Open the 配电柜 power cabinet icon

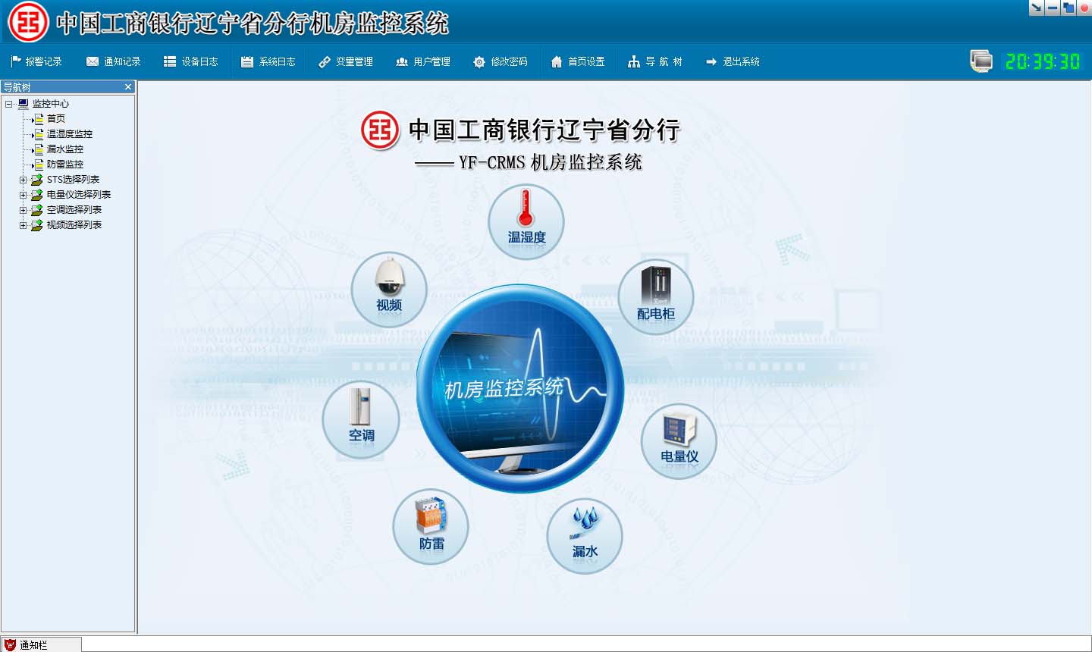[x=656, y=297]
